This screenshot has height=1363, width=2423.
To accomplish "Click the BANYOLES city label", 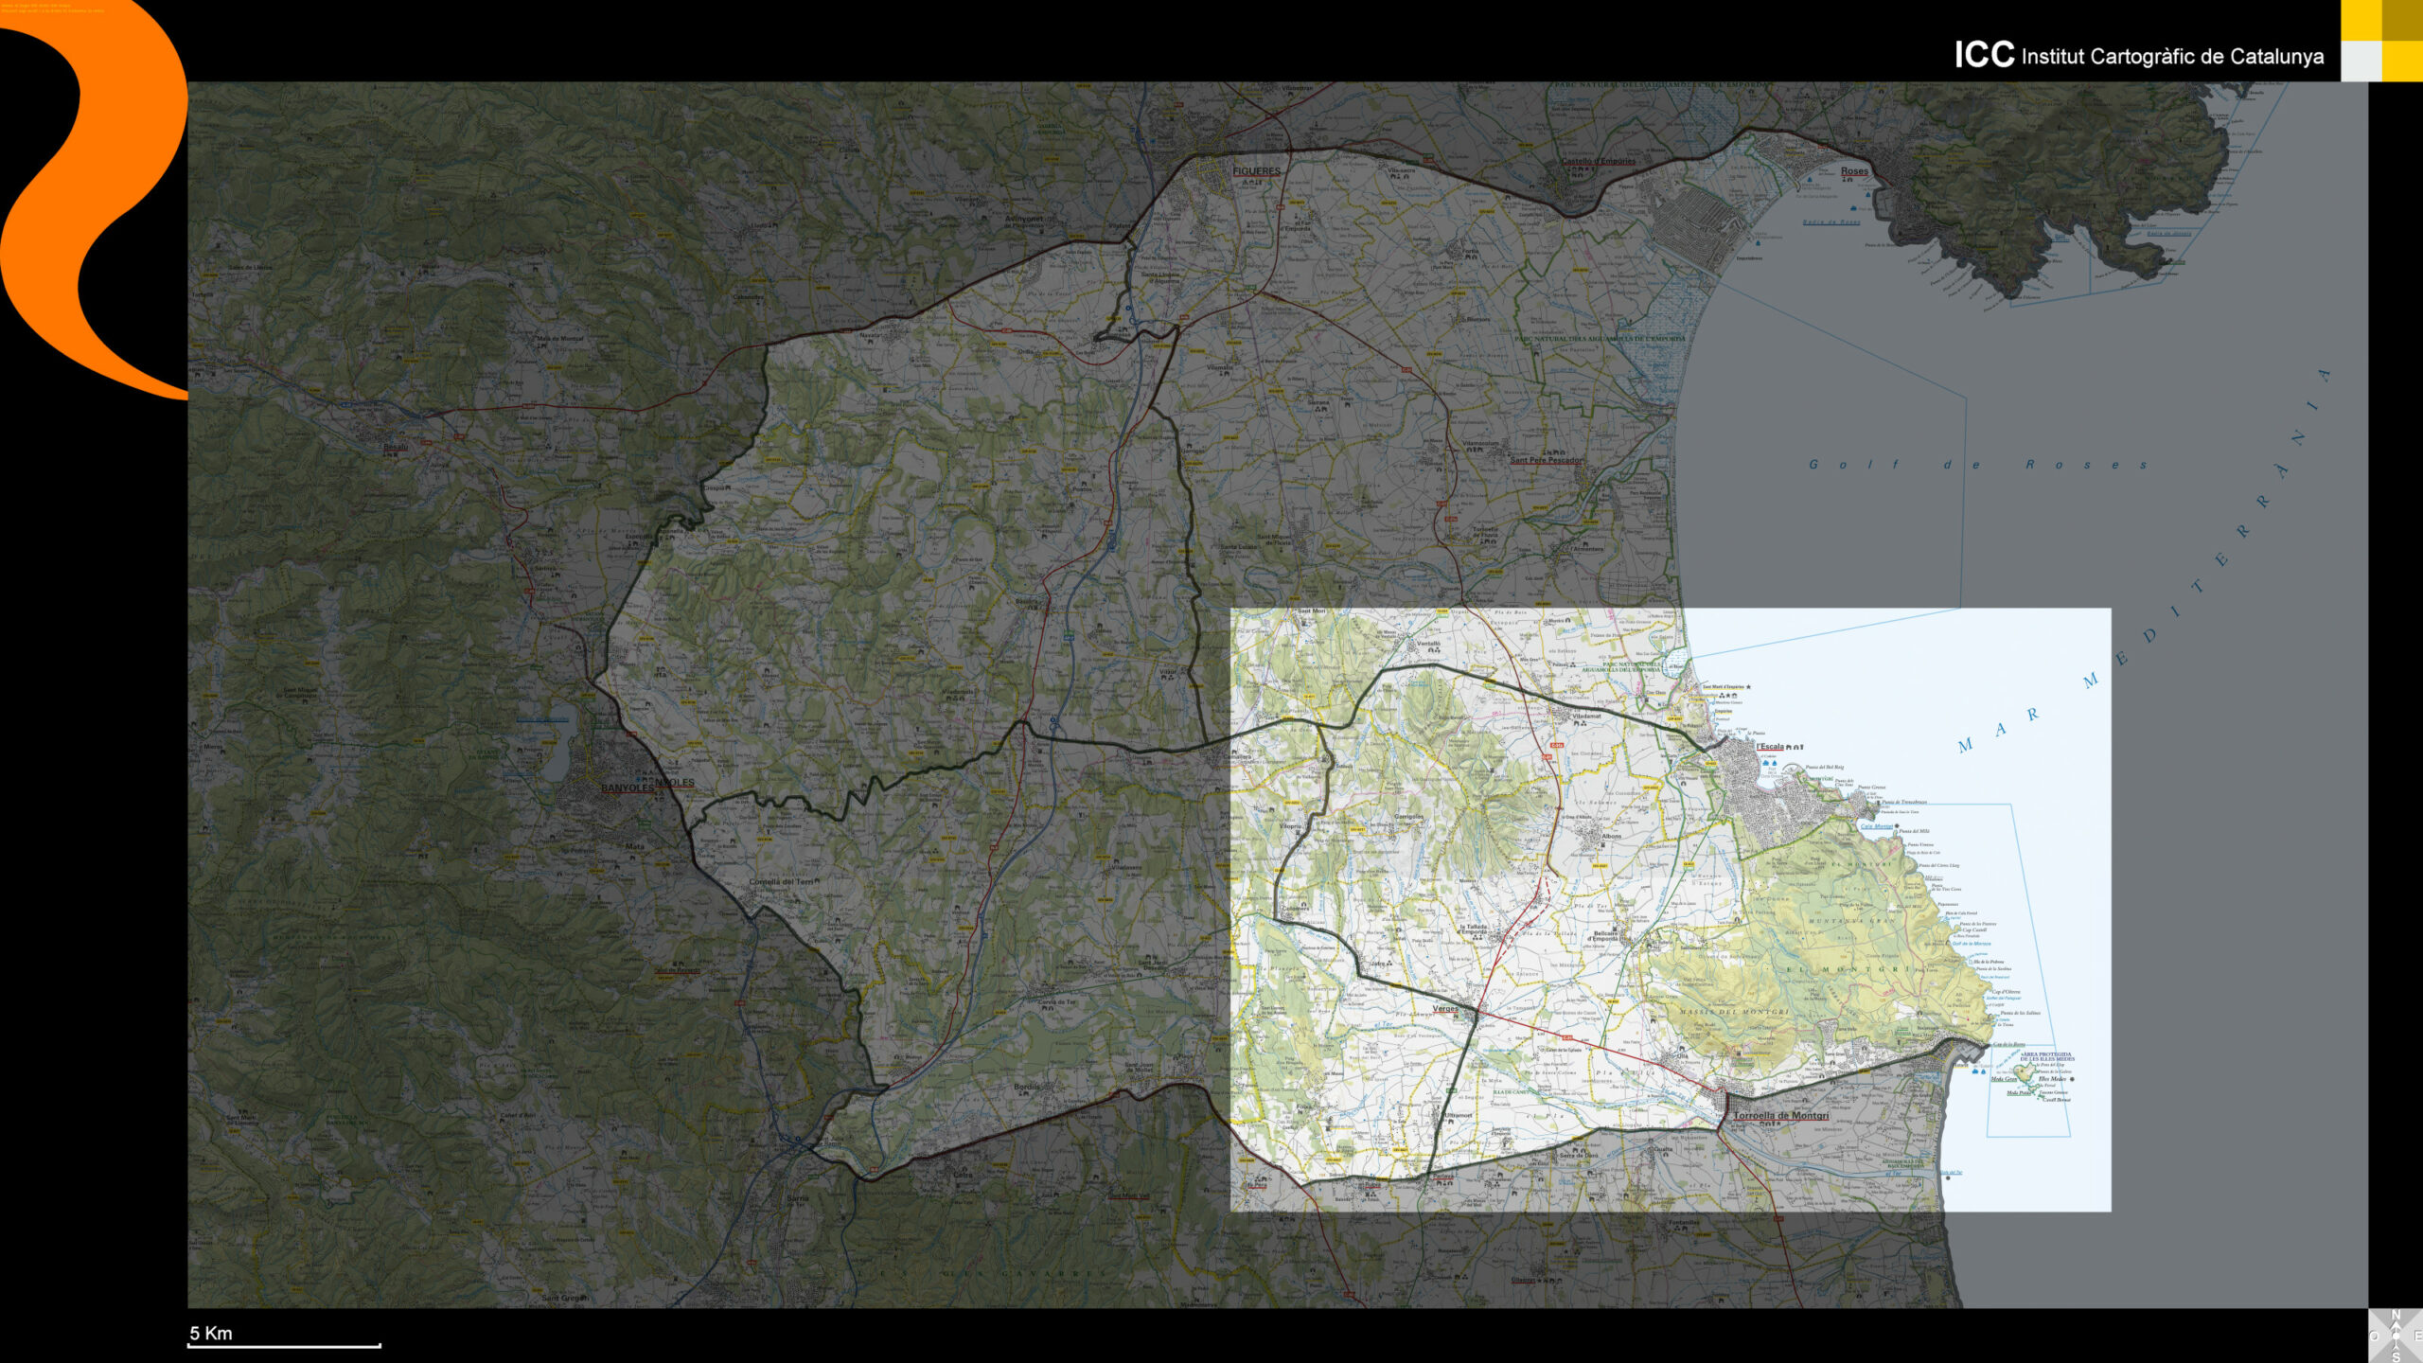I will (x=628, y=788).
